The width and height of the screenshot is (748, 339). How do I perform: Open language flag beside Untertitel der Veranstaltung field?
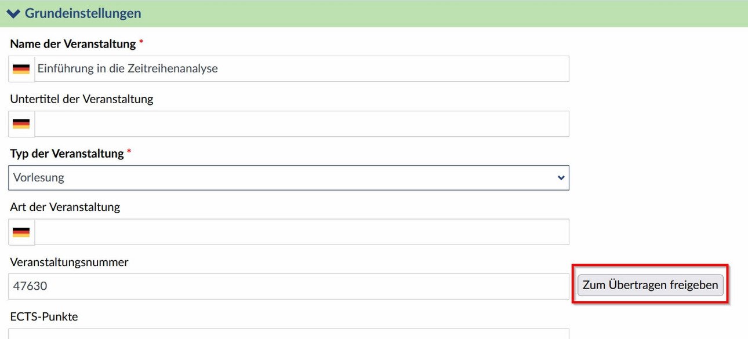click(21, 124)
